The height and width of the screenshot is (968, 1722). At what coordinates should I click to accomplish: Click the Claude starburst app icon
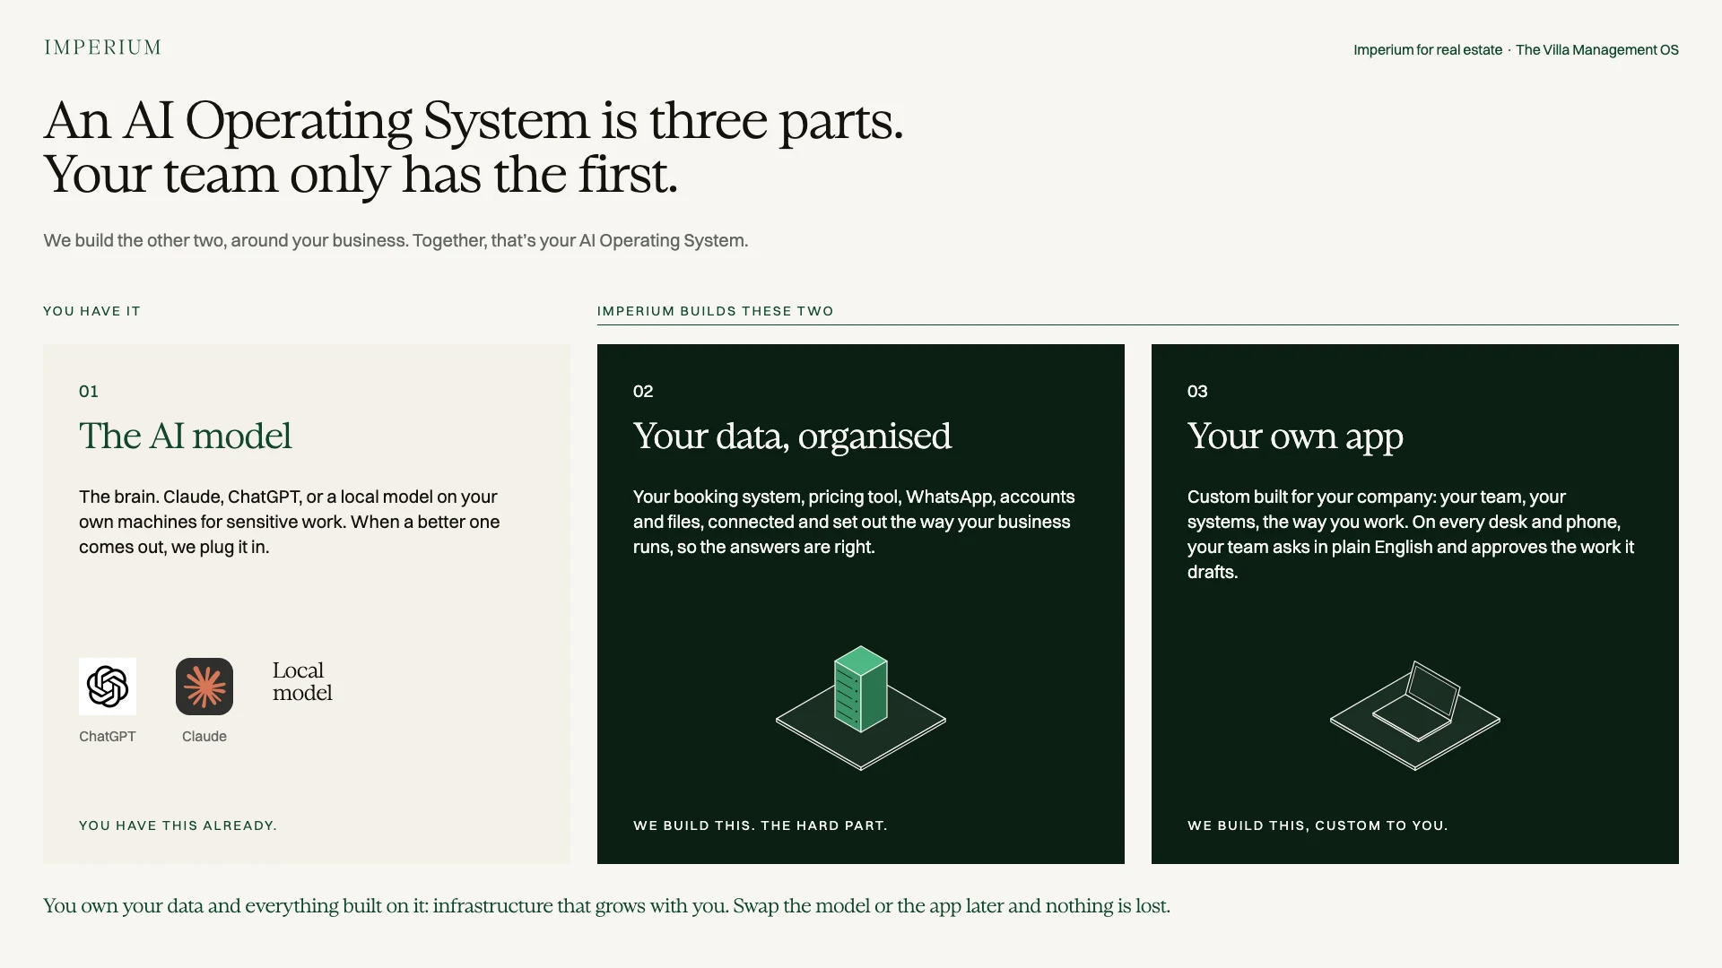pyautogui.click(x=204, y=687)
